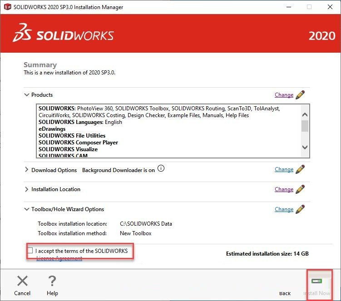The width and height of the screenshot is (341, 301).
Task: Click Change link for Installation Location
Action: (x=284, y=189)
